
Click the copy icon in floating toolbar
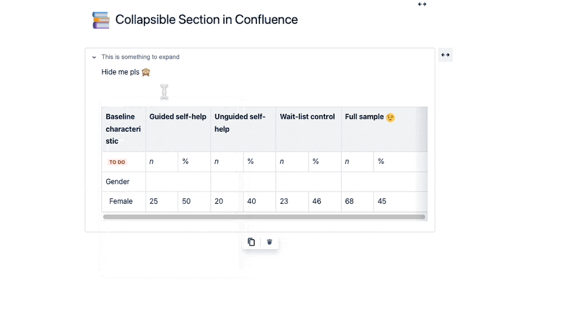click(252, 242)
